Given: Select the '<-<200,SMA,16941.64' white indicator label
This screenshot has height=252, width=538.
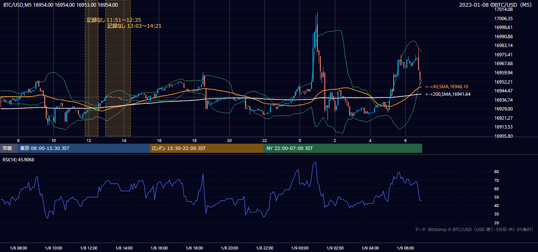Looking at the screenshot, I should (447, 94).
